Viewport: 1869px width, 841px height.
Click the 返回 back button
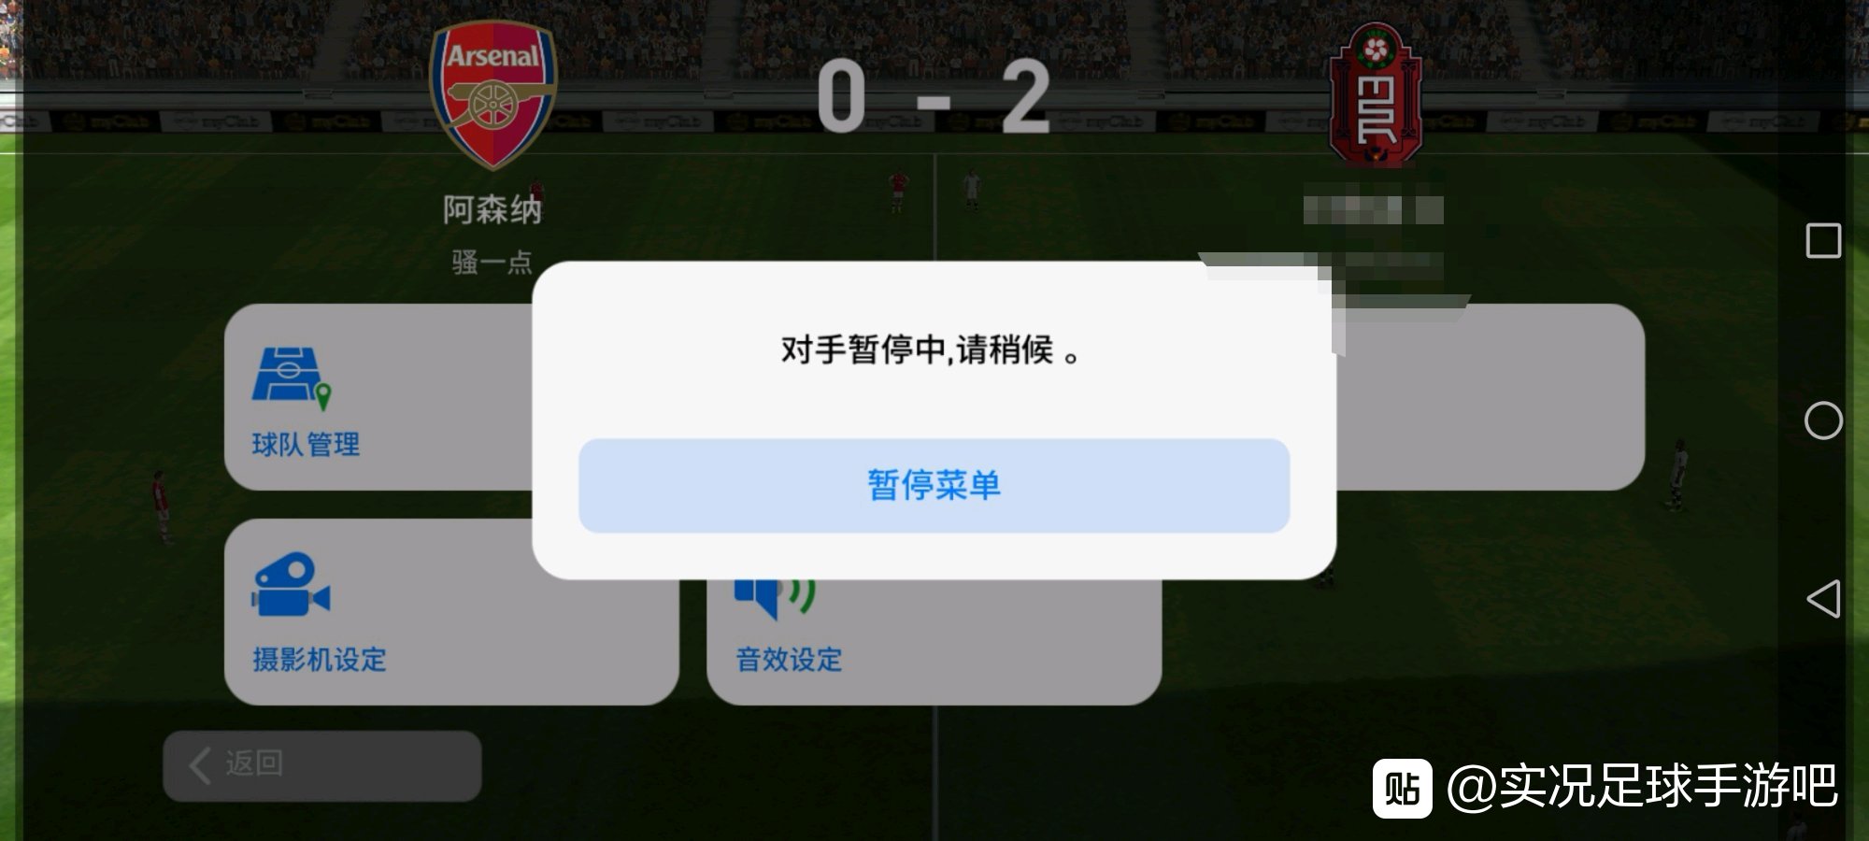(x=322, y=766)
